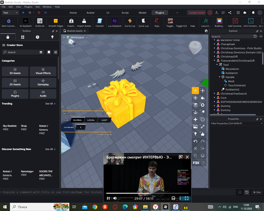
Task: Pause the video in picture-in-picture
Action: point(108,198)
